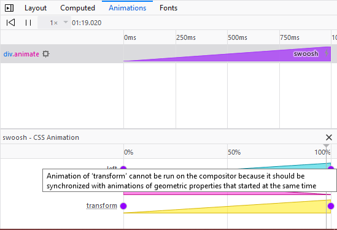Open the 1× playback rate dropdown
337x230 pixels.
tap(54, 23)
